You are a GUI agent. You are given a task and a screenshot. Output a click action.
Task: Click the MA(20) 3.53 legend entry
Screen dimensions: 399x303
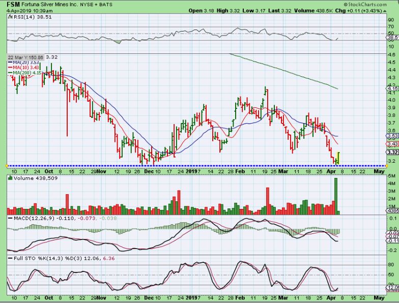(23, 62)
